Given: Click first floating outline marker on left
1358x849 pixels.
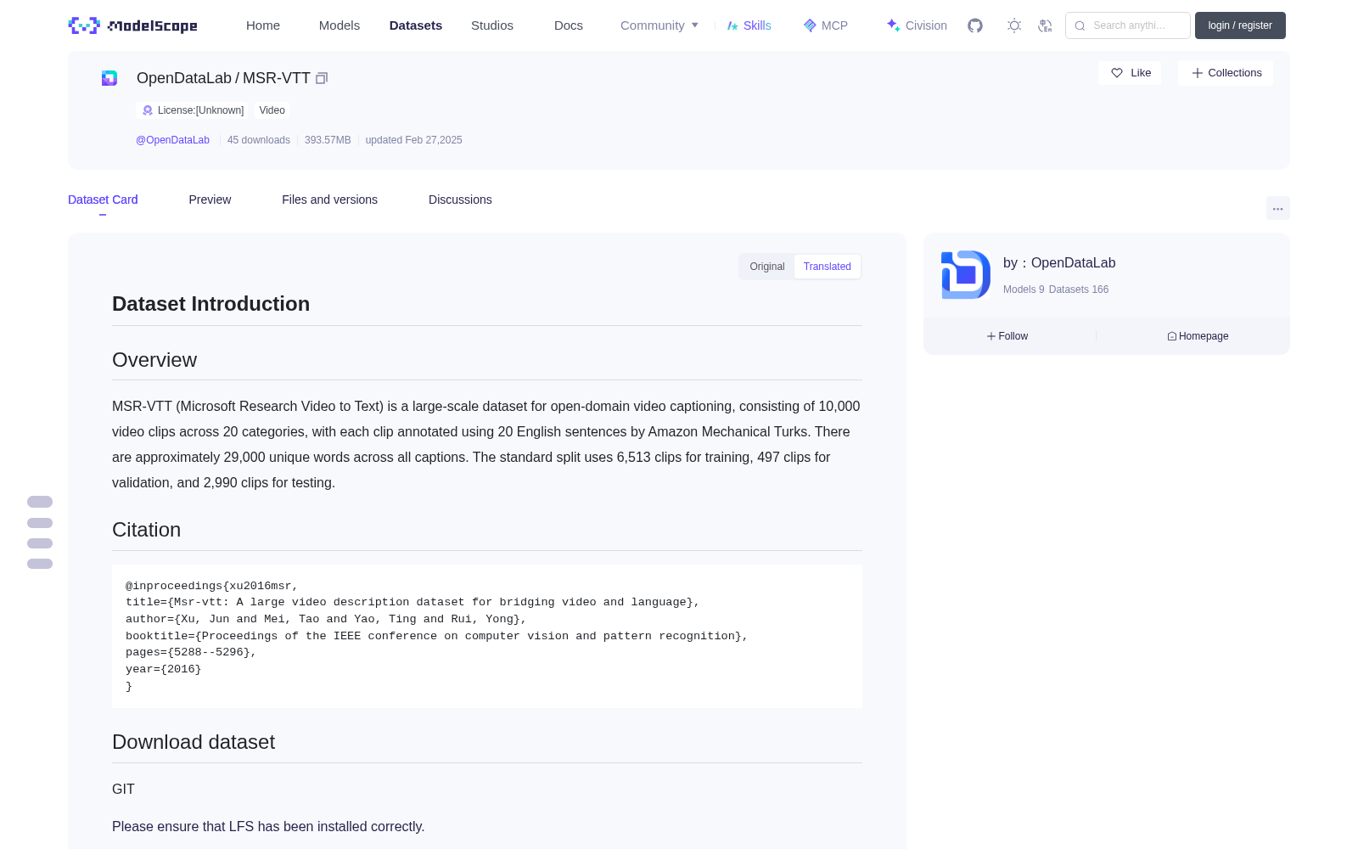Looking at the screenshot, I should (40, 502).
